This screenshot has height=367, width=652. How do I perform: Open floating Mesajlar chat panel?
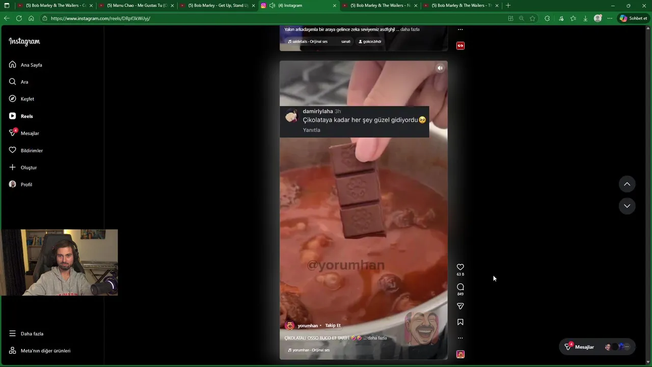pyautogui.click(x=580, y=347)
